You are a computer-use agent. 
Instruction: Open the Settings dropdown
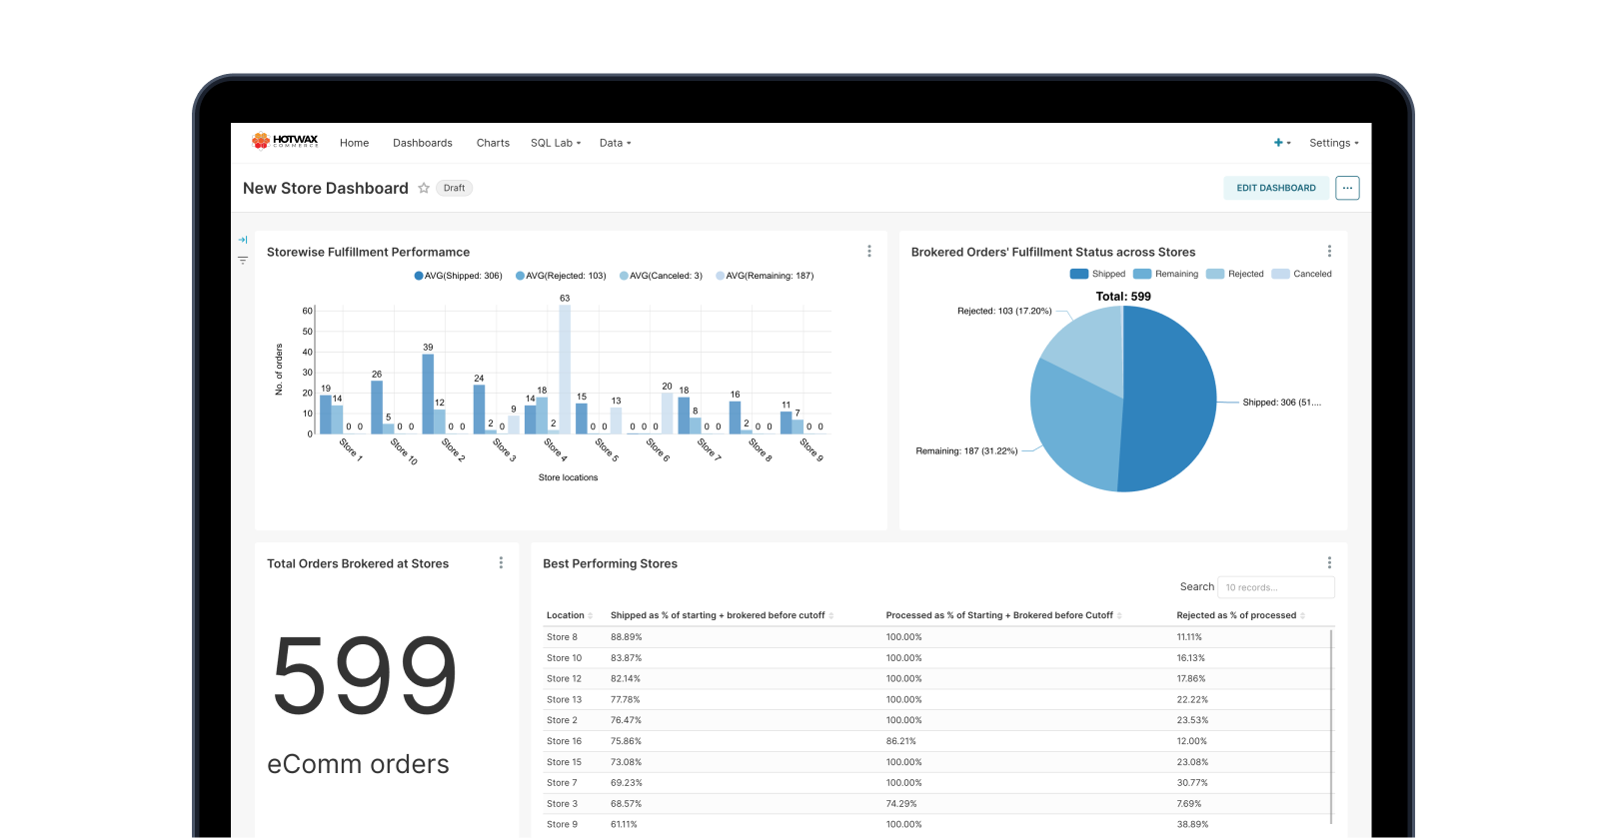pyautogui.click(x=1333, y=143)
